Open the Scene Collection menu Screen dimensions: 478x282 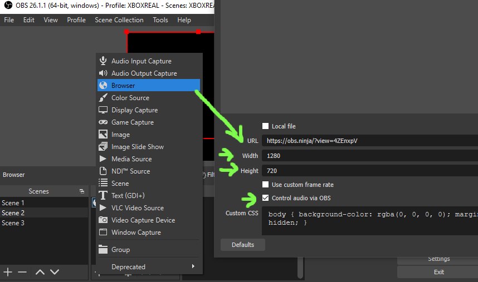[x=119, y=20]
